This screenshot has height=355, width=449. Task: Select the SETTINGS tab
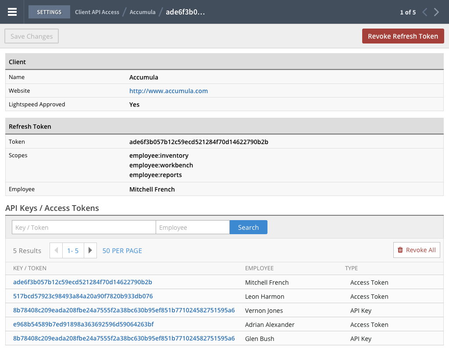[x=49, y=12]
